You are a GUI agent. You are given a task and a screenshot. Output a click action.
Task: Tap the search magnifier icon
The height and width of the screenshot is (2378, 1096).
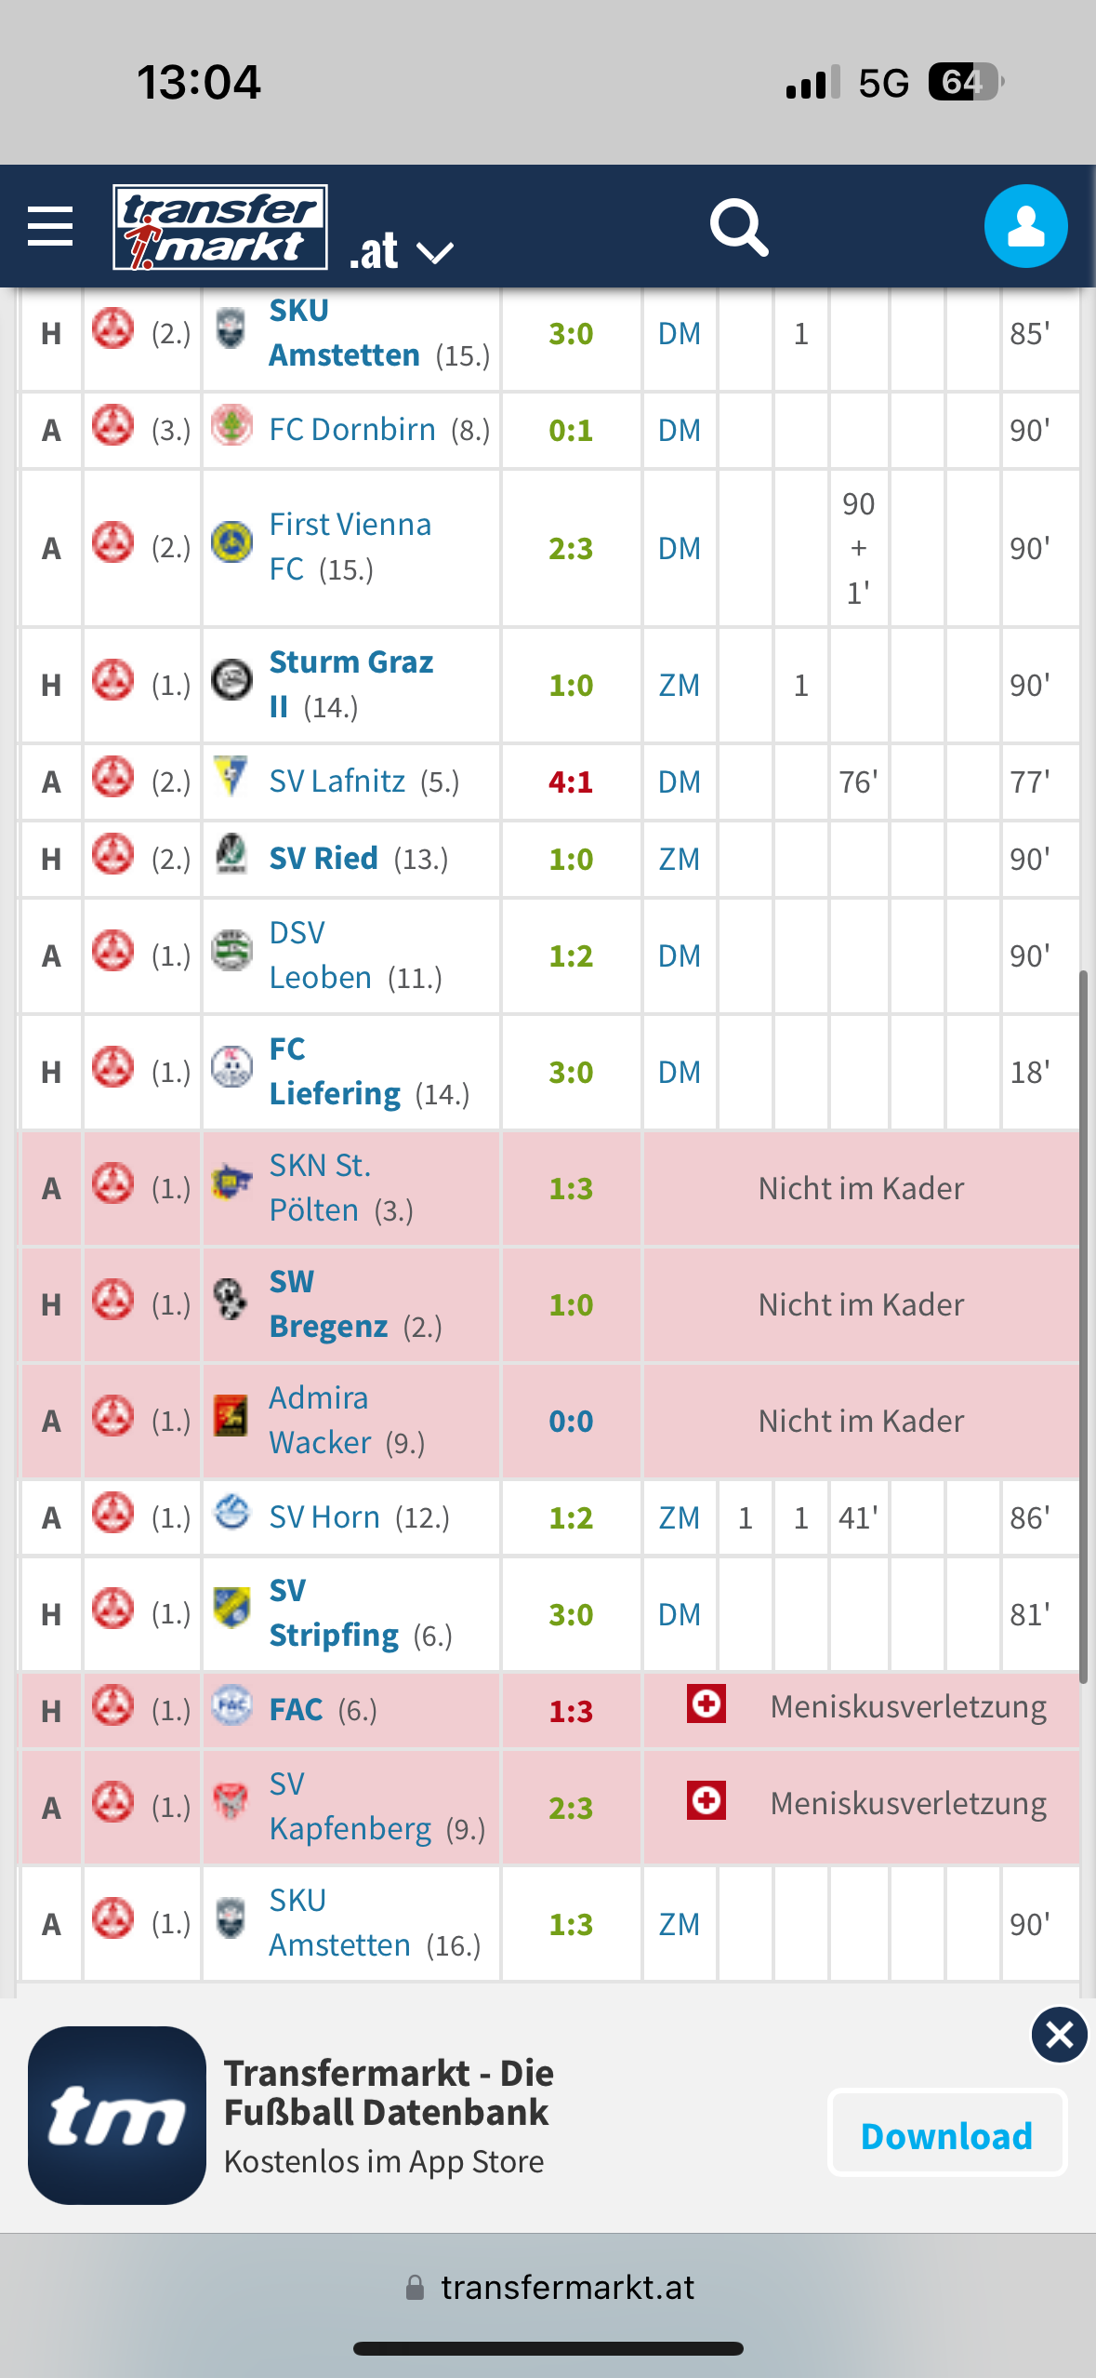coord(739,227)
